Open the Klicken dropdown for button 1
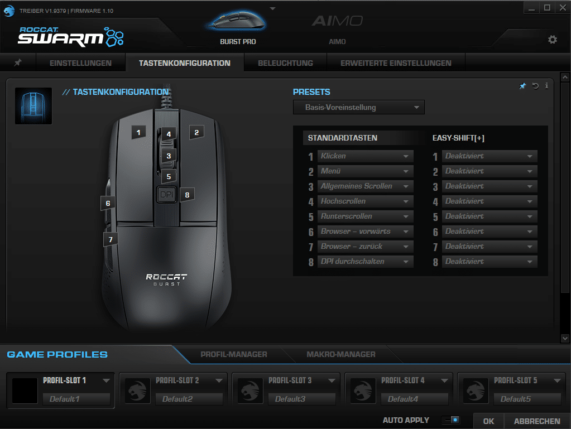571x429 pixels. click(365, 156)
